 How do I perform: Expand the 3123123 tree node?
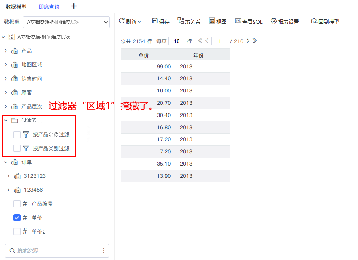(8, 176)
